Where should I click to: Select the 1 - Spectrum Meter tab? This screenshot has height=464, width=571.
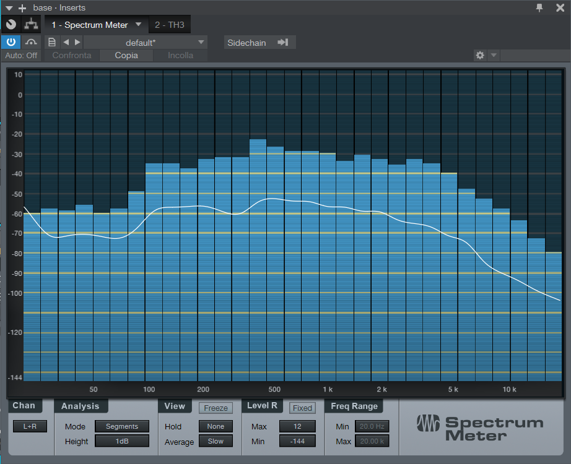(89, 25)
